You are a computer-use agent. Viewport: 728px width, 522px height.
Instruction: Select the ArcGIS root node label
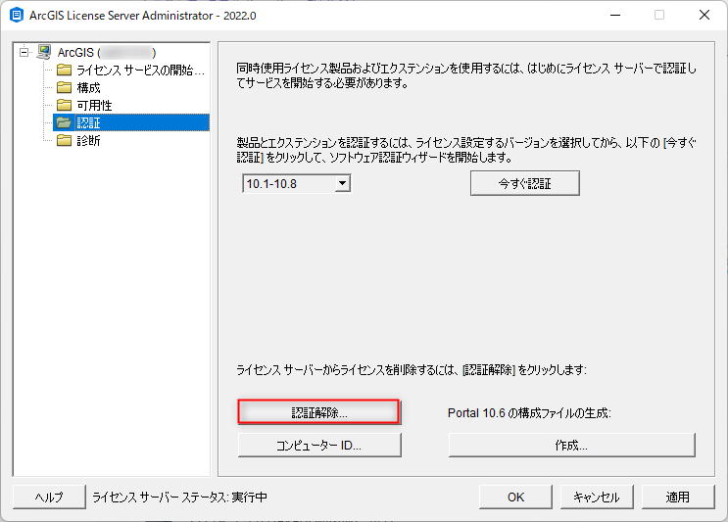tap(107, 53)
